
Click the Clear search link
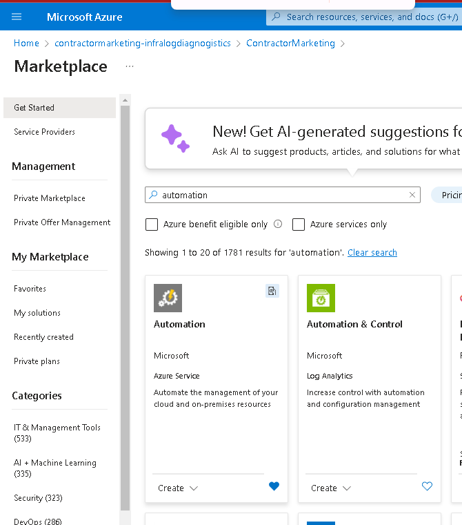point(372,252)
